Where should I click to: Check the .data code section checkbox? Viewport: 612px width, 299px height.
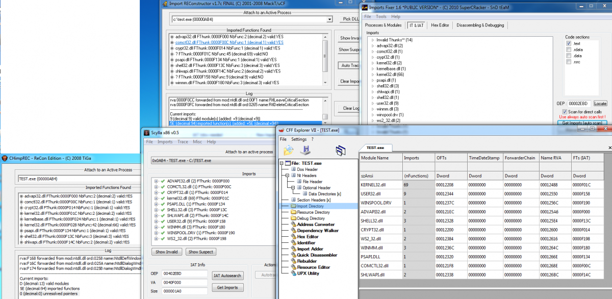569,56
